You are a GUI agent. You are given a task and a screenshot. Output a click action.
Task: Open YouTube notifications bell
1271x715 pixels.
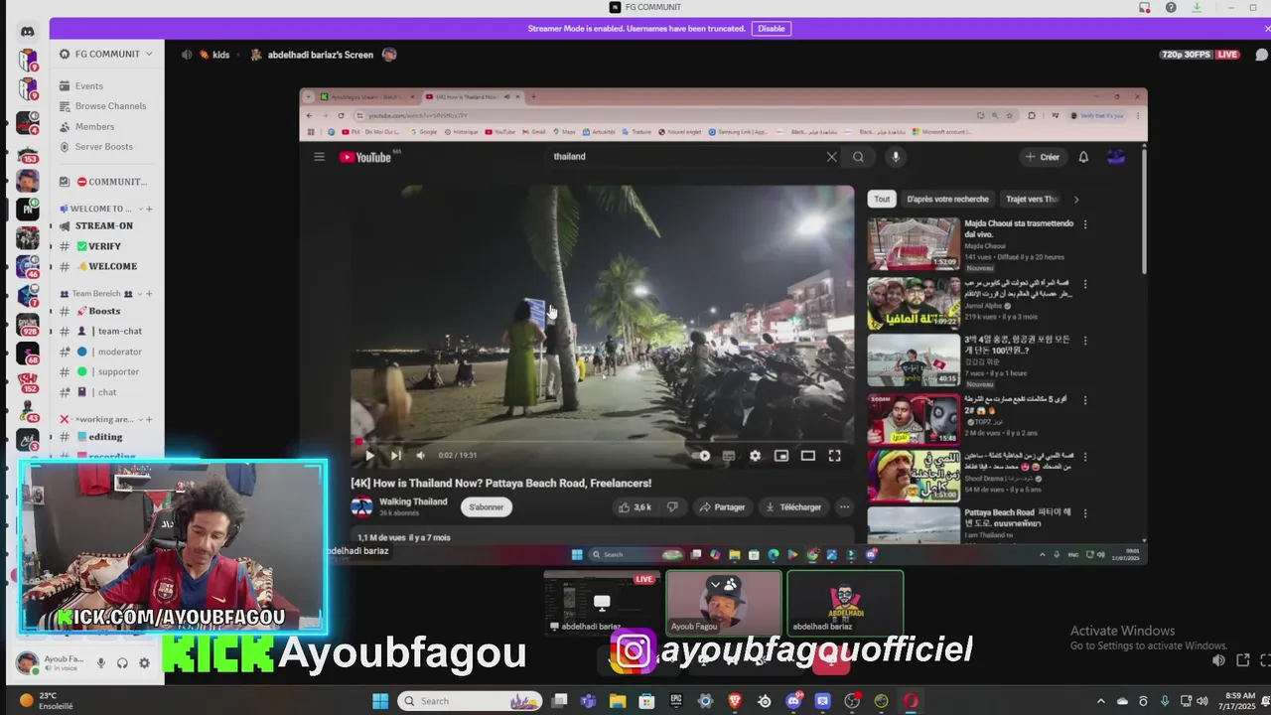coord(1083,157)
